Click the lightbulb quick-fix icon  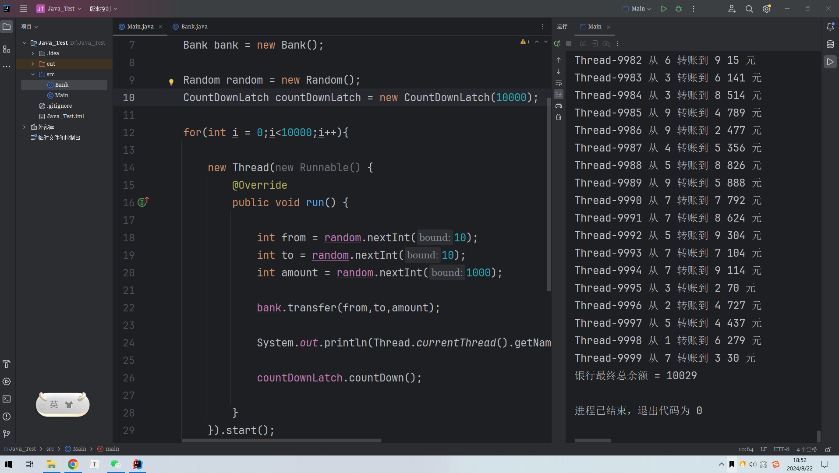coord(171,81)
